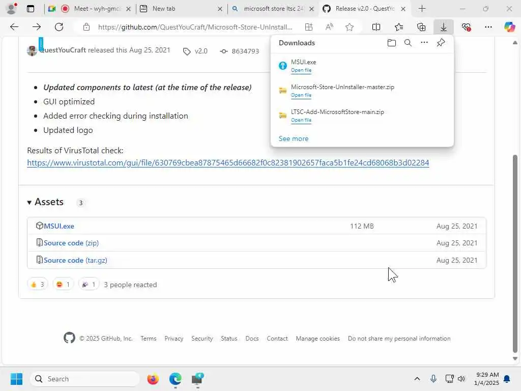Go back to previous page
Viewport: 521px width, 391px height.
tap(14, 27)
